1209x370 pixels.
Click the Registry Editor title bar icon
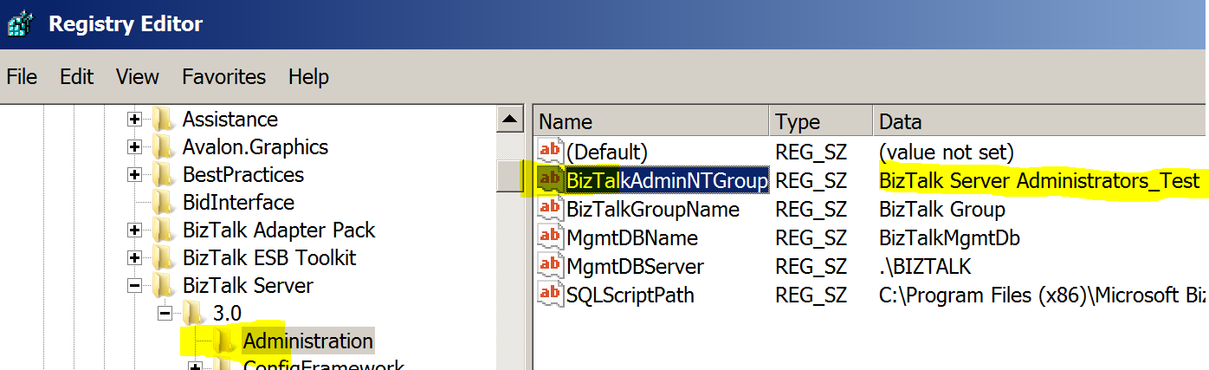20,23
